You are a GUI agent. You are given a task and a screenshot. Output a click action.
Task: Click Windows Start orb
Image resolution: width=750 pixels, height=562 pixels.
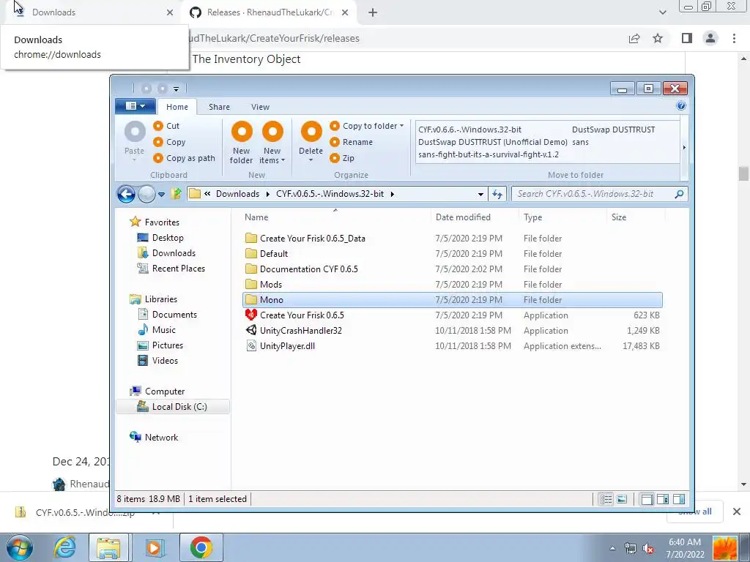click(19, 547)
